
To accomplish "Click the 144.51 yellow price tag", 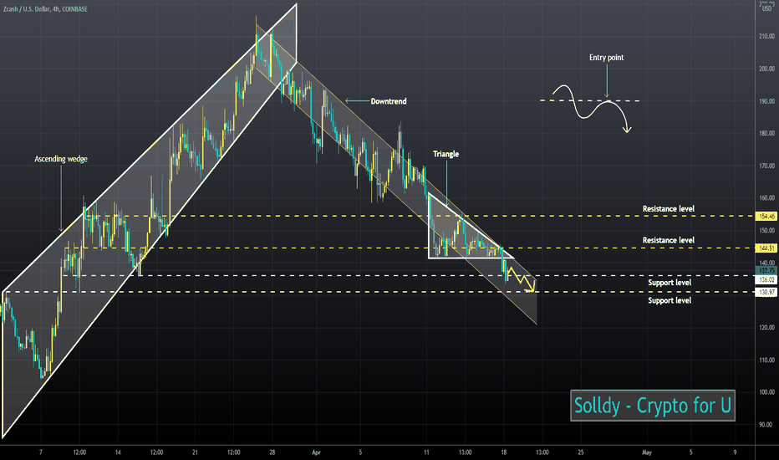I will tap(766, 248).
